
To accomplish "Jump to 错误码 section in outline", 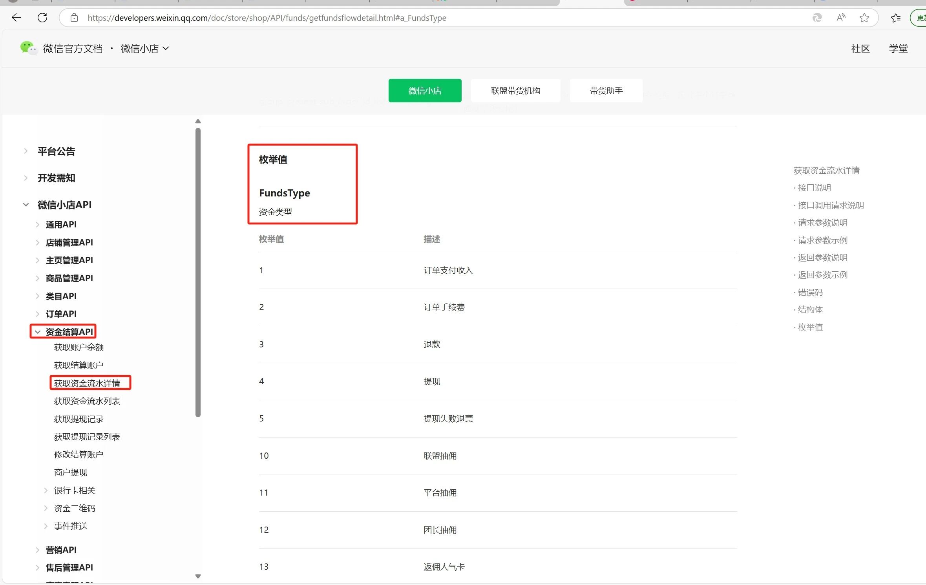I will tap(810, 292).
